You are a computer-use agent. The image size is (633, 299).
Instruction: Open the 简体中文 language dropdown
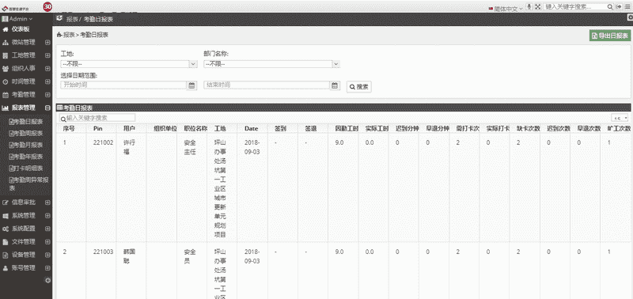coord(506,8)
